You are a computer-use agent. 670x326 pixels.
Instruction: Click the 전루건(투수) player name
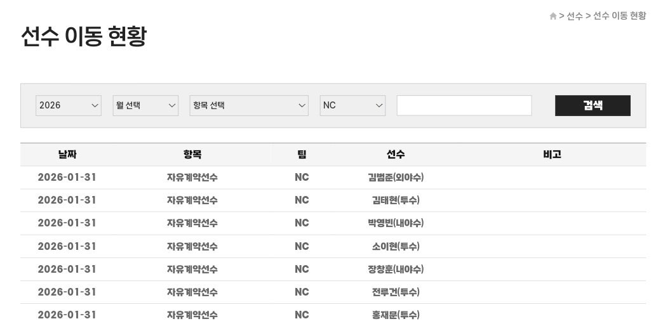coord(395,292)
